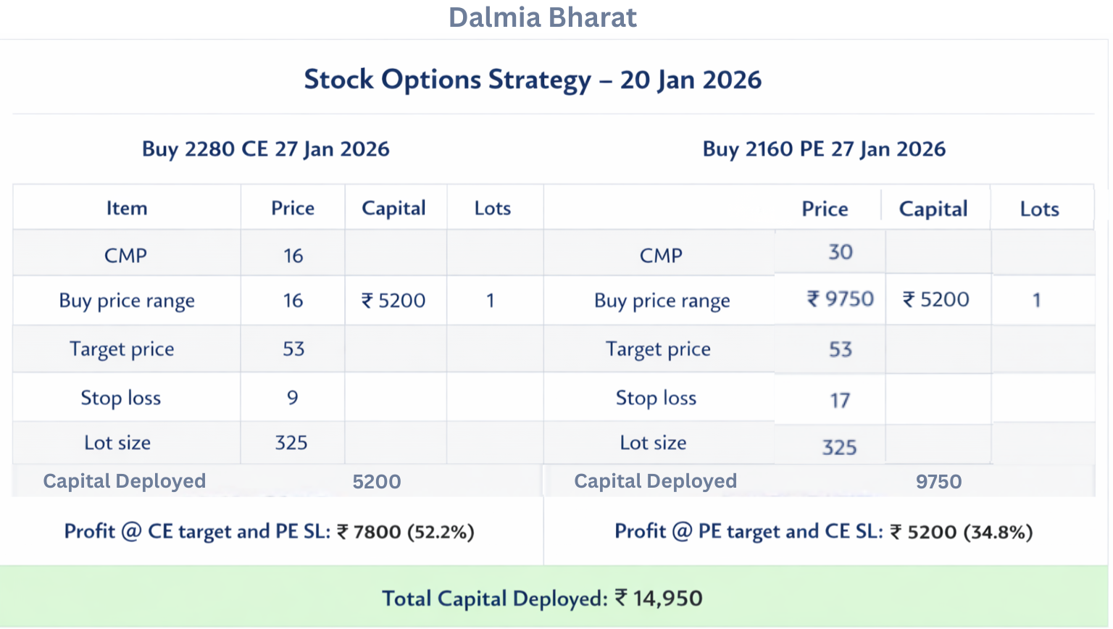Click the CE Lot size label
The width and height of the screenshot is (1113, 629).
[117, 443]
